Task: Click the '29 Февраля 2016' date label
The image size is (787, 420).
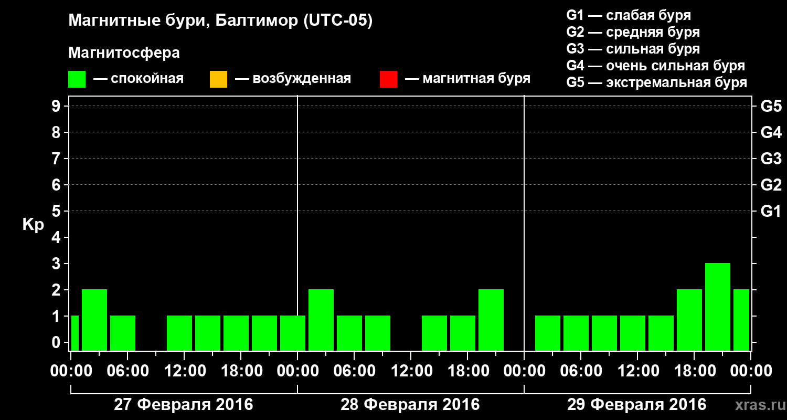Action: click(637, 405)
